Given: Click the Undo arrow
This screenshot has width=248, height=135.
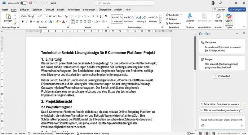Looking at the screenshot, I should pos(36,3).
